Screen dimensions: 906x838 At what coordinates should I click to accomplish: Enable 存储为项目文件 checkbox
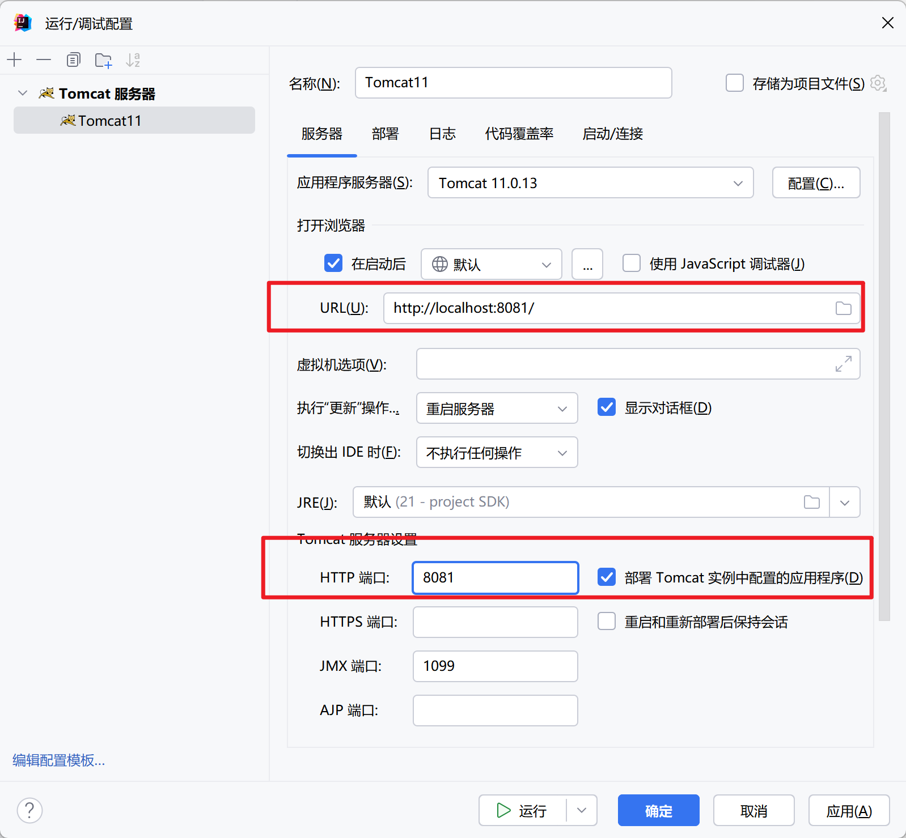coord(735,83)
